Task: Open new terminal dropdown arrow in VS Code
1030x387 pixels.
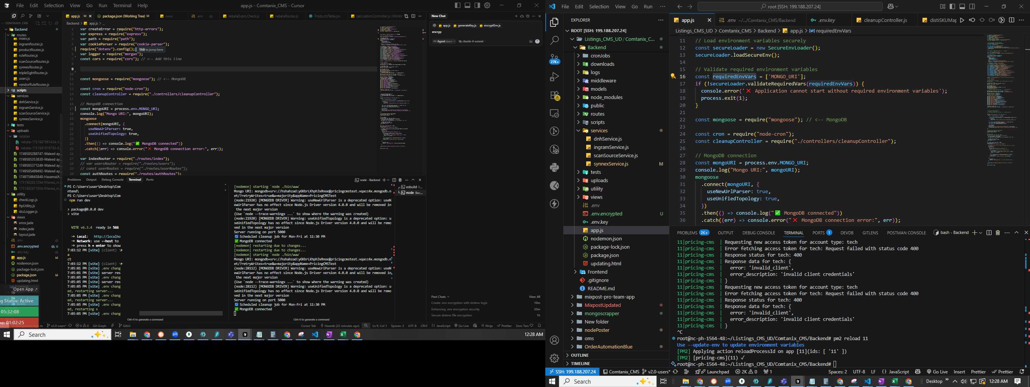Action: 980,232
